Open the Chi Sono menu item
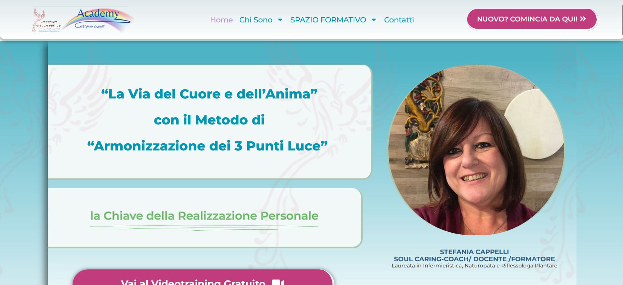 click(256, 20)
